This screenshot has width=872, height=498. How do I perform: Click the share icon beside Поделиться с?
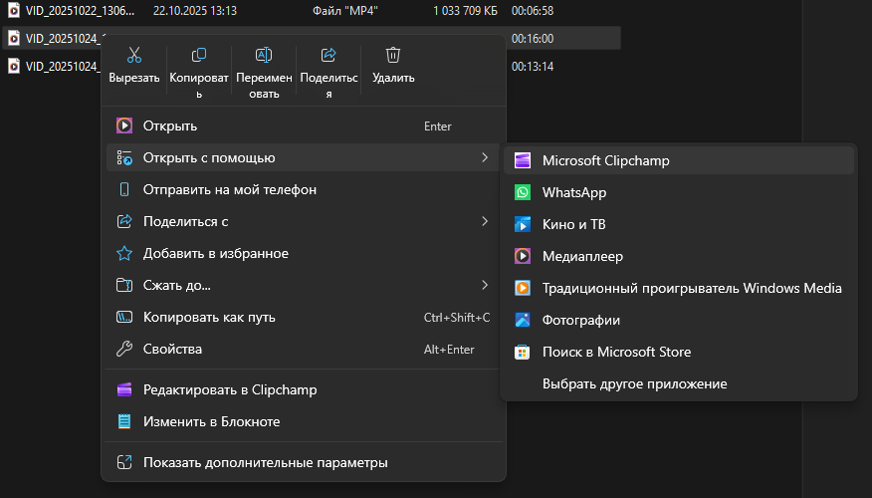pyautogui.click(x=124, y=221)
